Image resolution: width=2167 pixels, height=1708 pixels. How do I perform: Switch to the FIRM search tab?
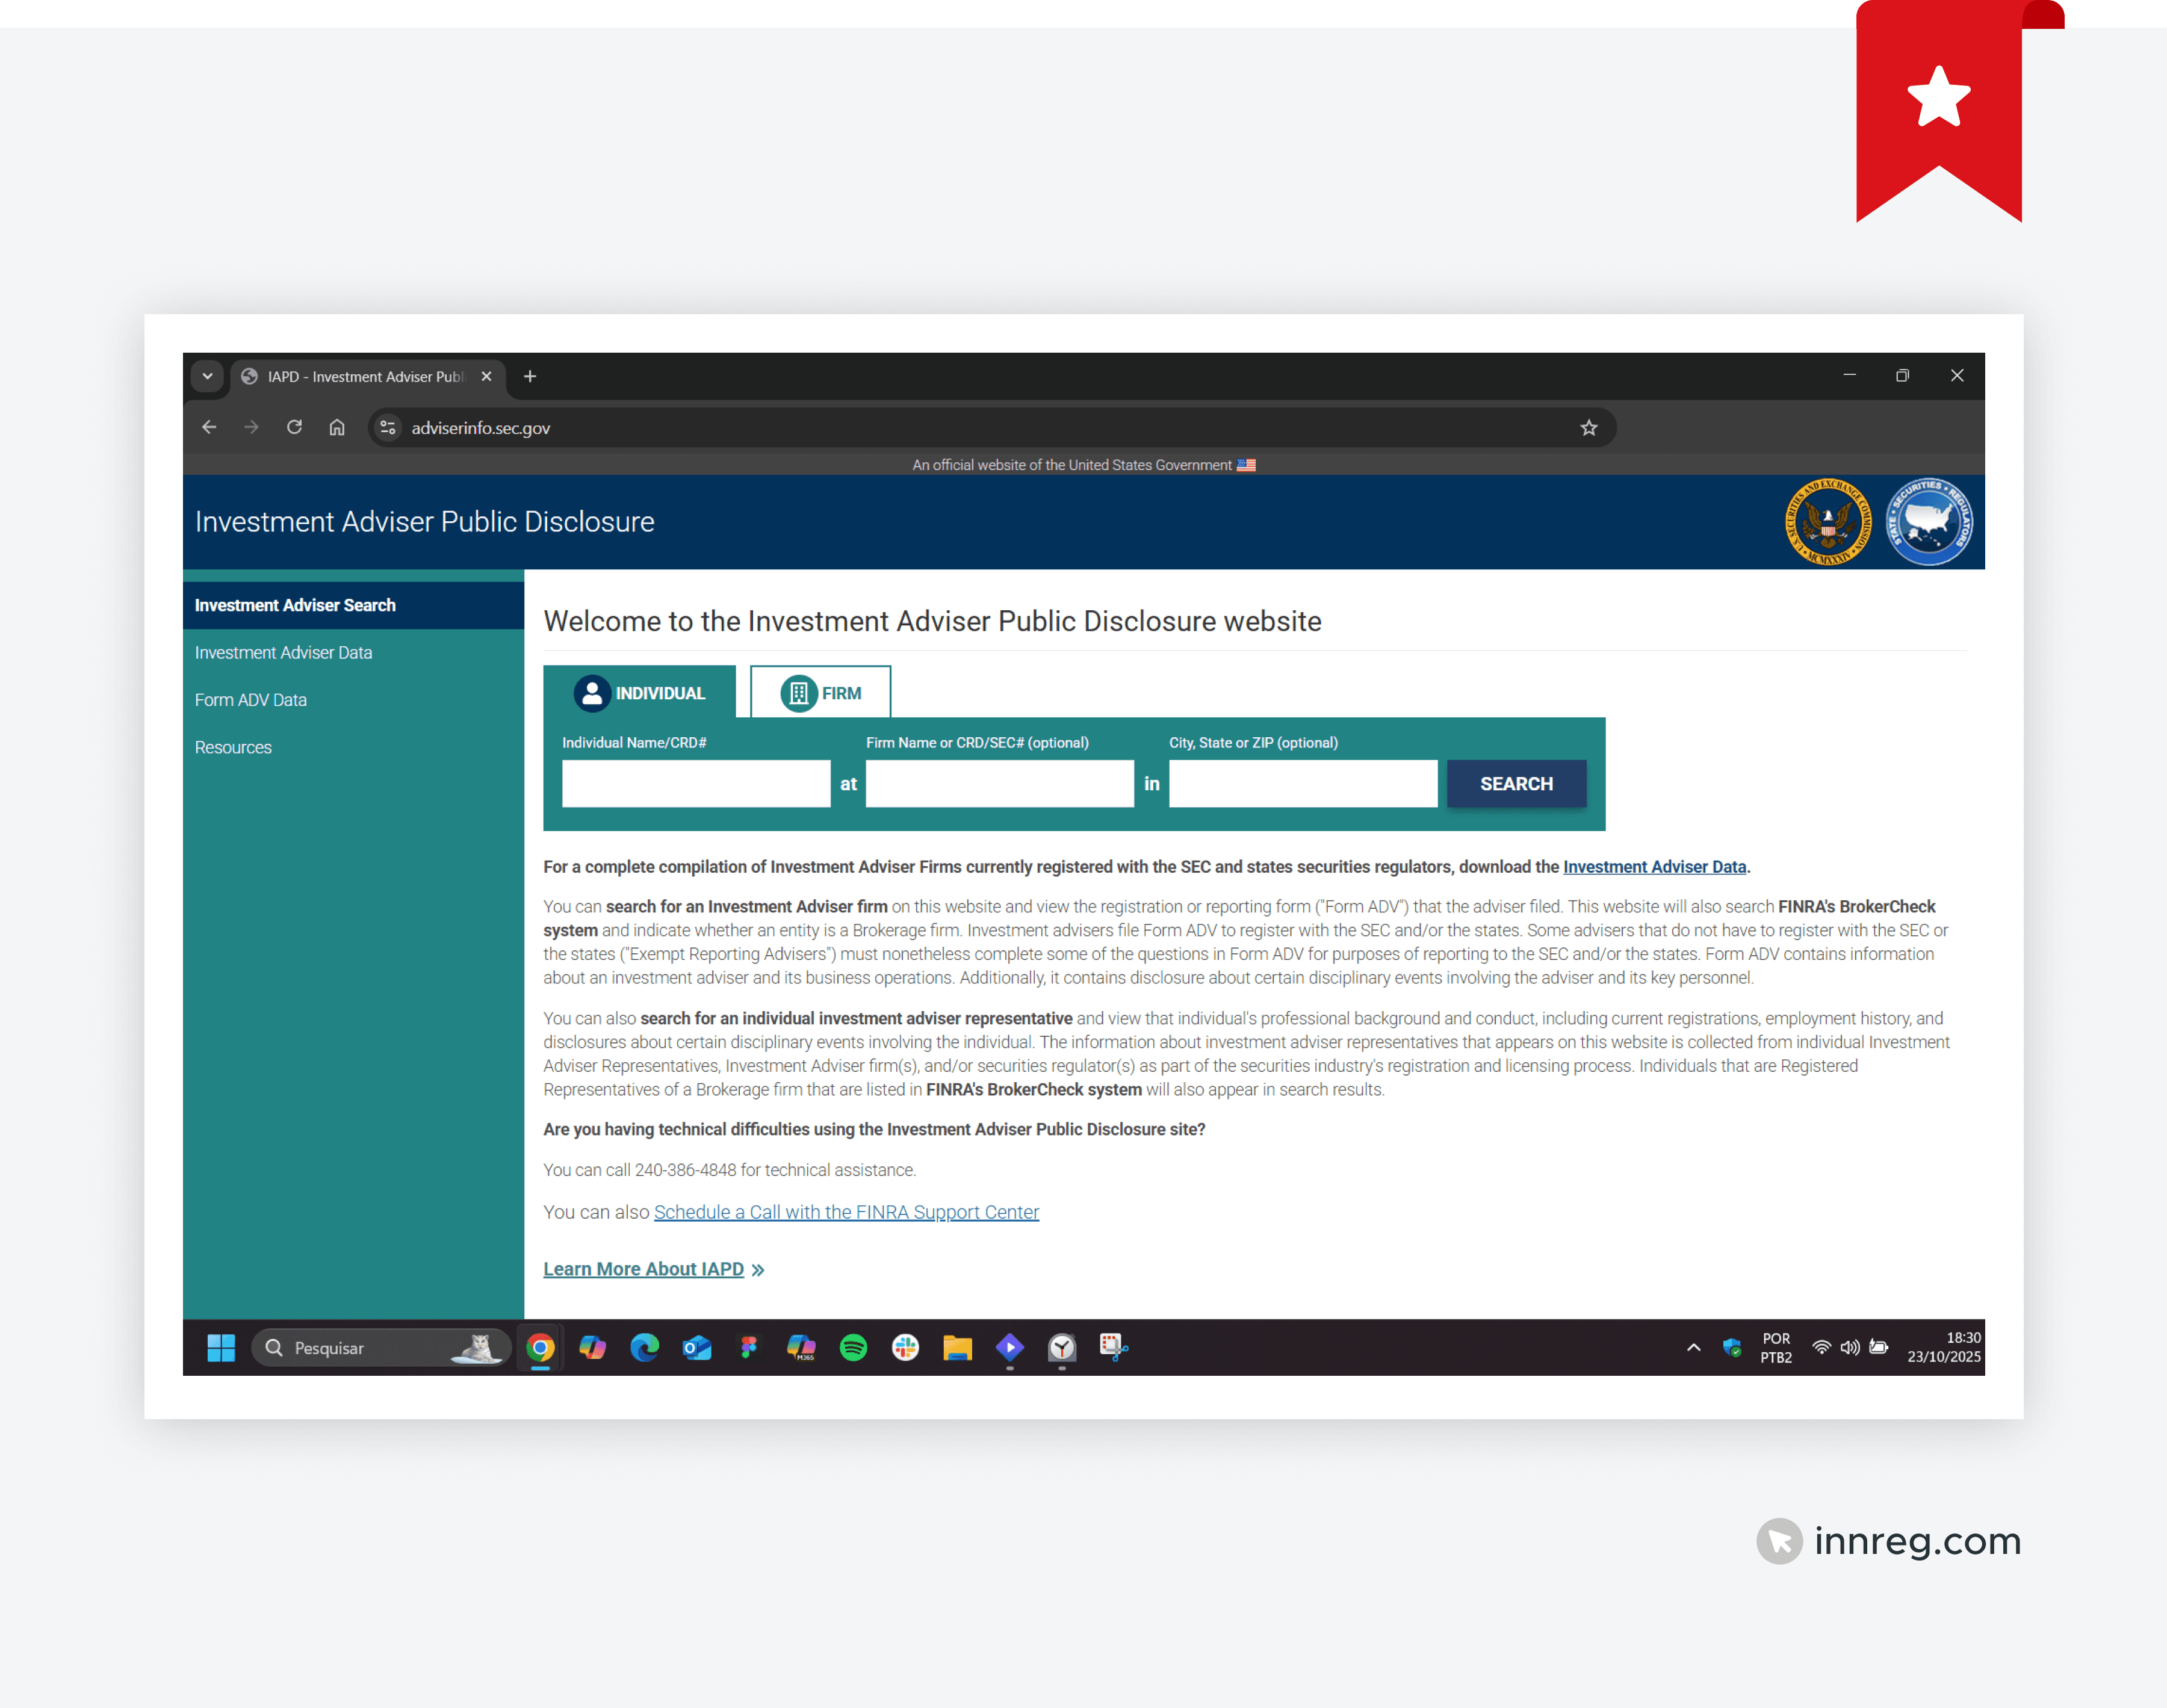[x=820, y=692]
